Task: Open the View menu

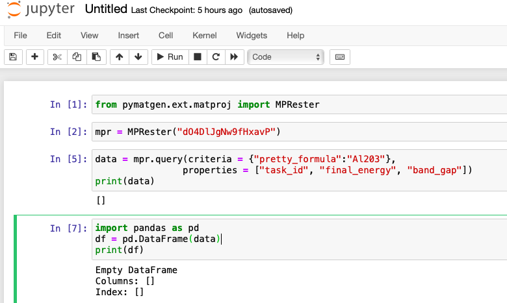Action: [x=90, y=36]
